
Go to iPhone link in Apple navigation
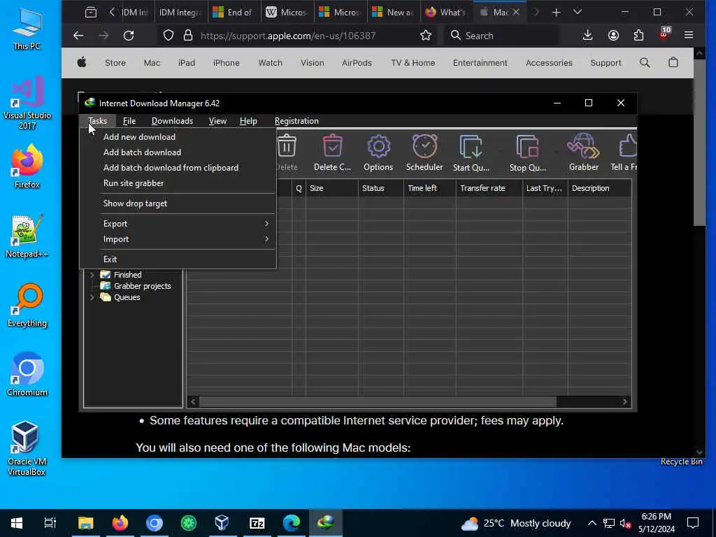tap(226, 63)
